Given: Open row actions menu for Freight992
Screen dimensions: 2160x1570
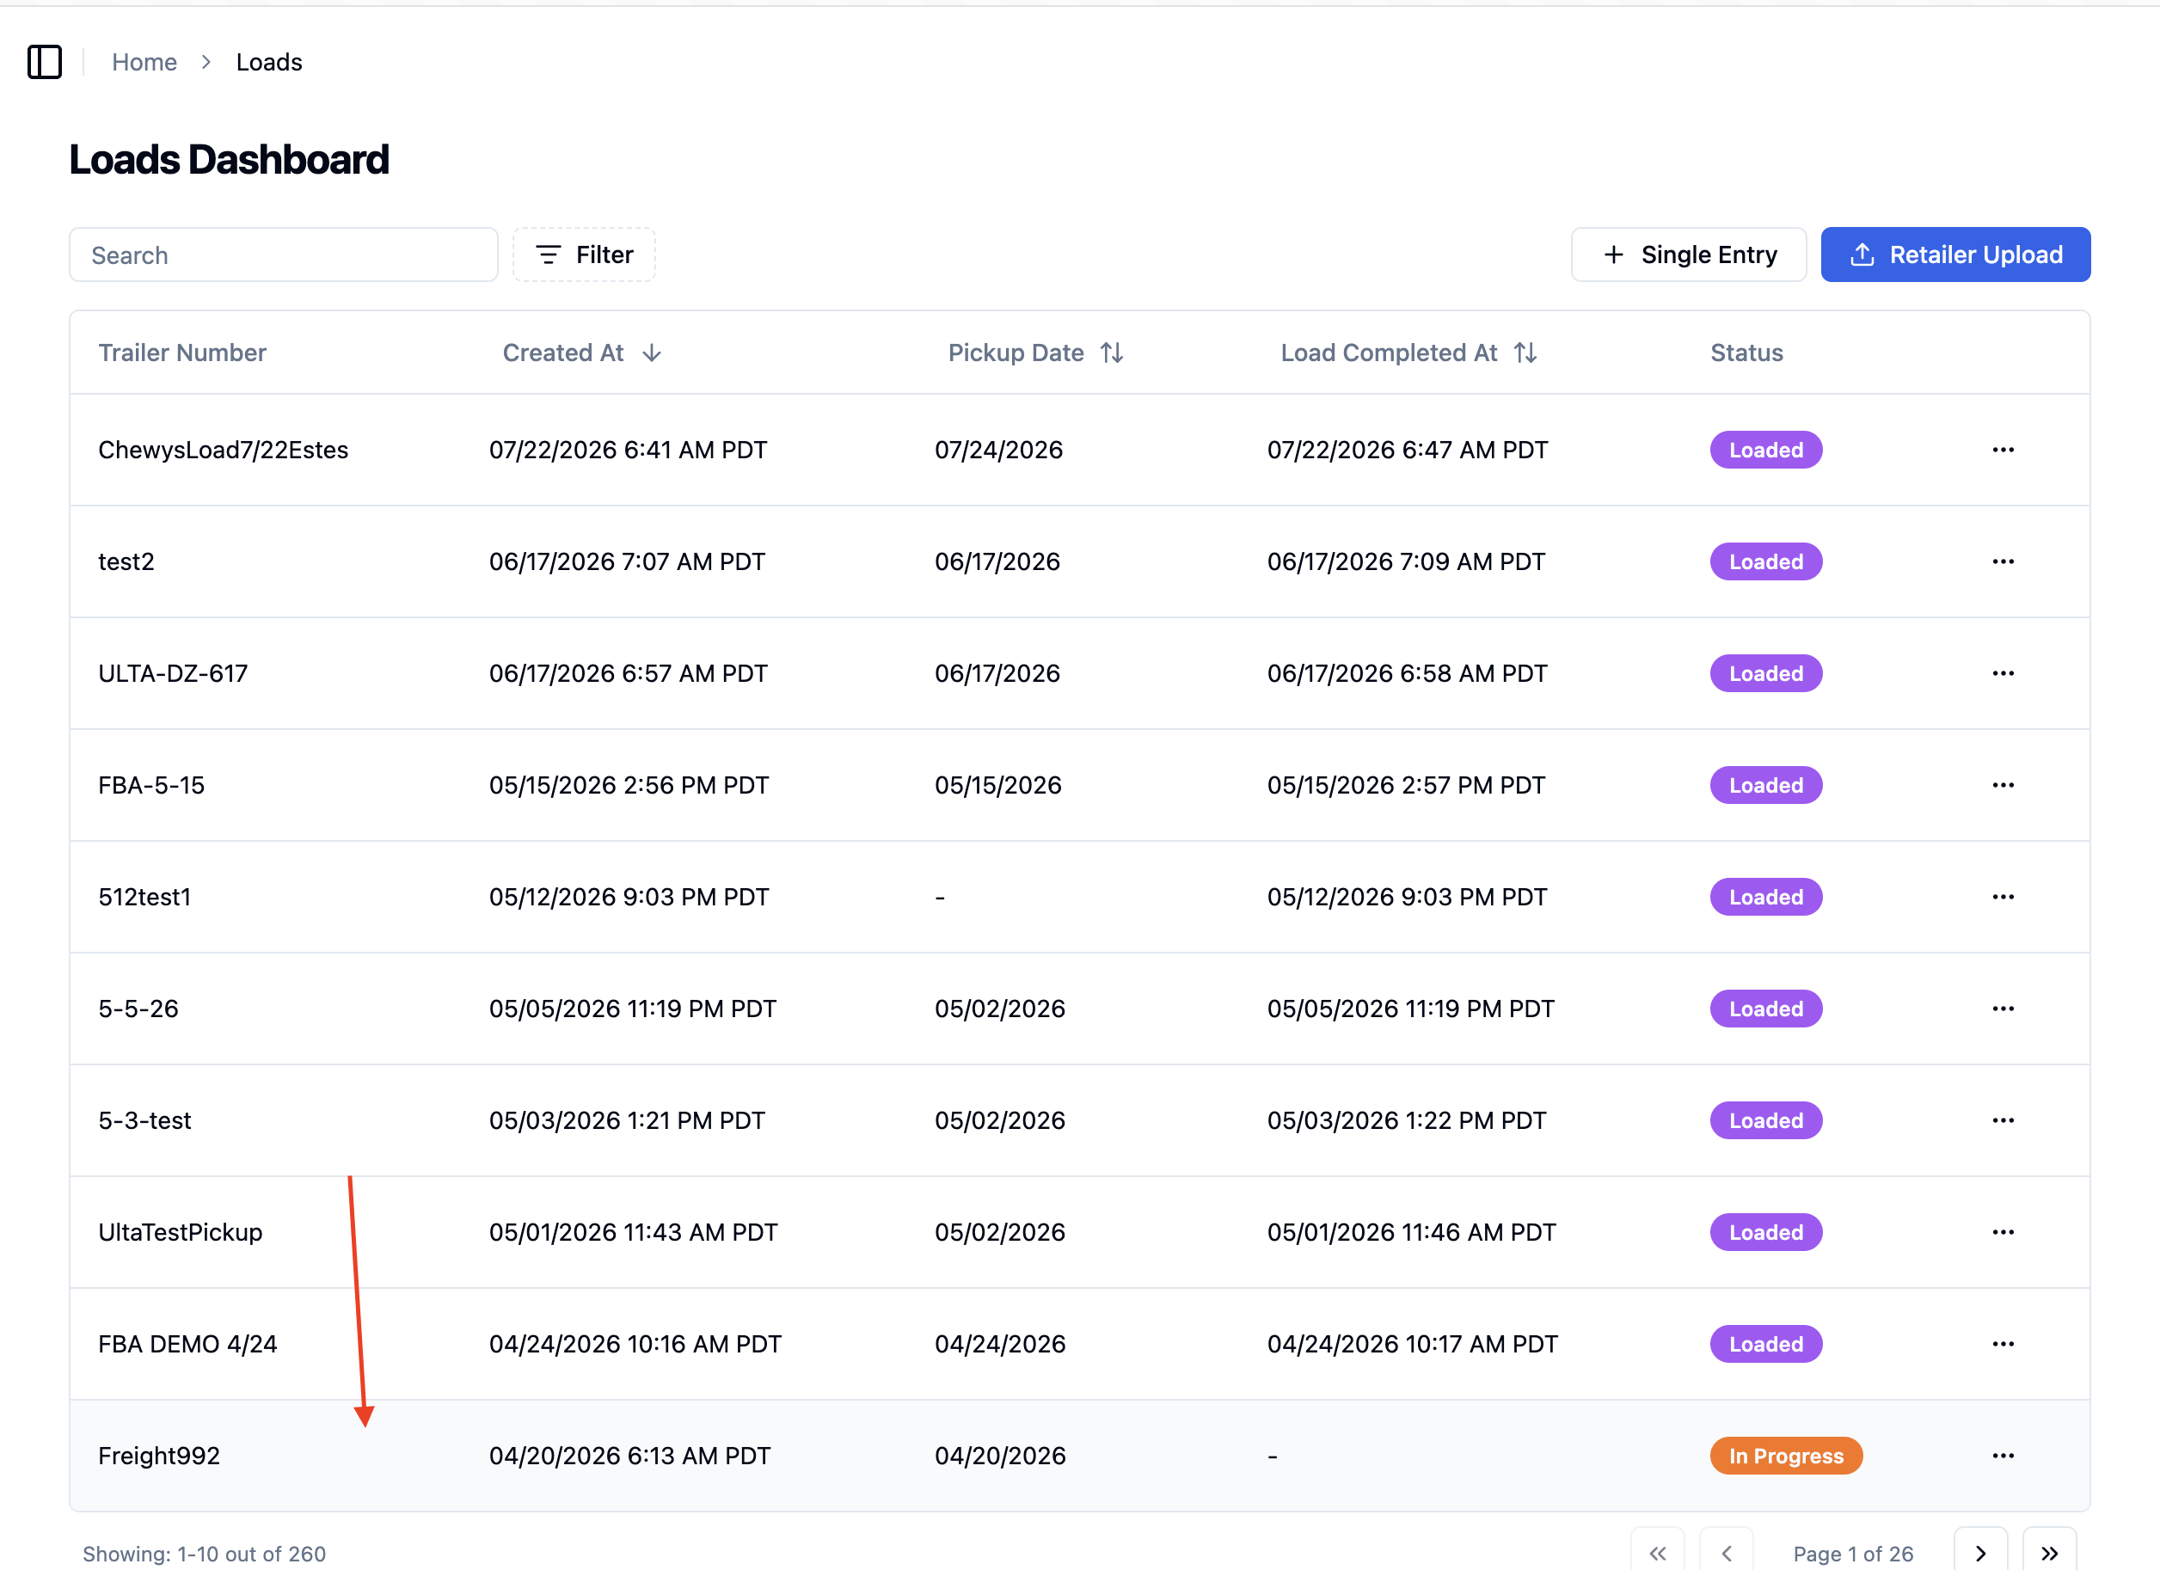Looking at the screenshot, I should point(2003,1456).
